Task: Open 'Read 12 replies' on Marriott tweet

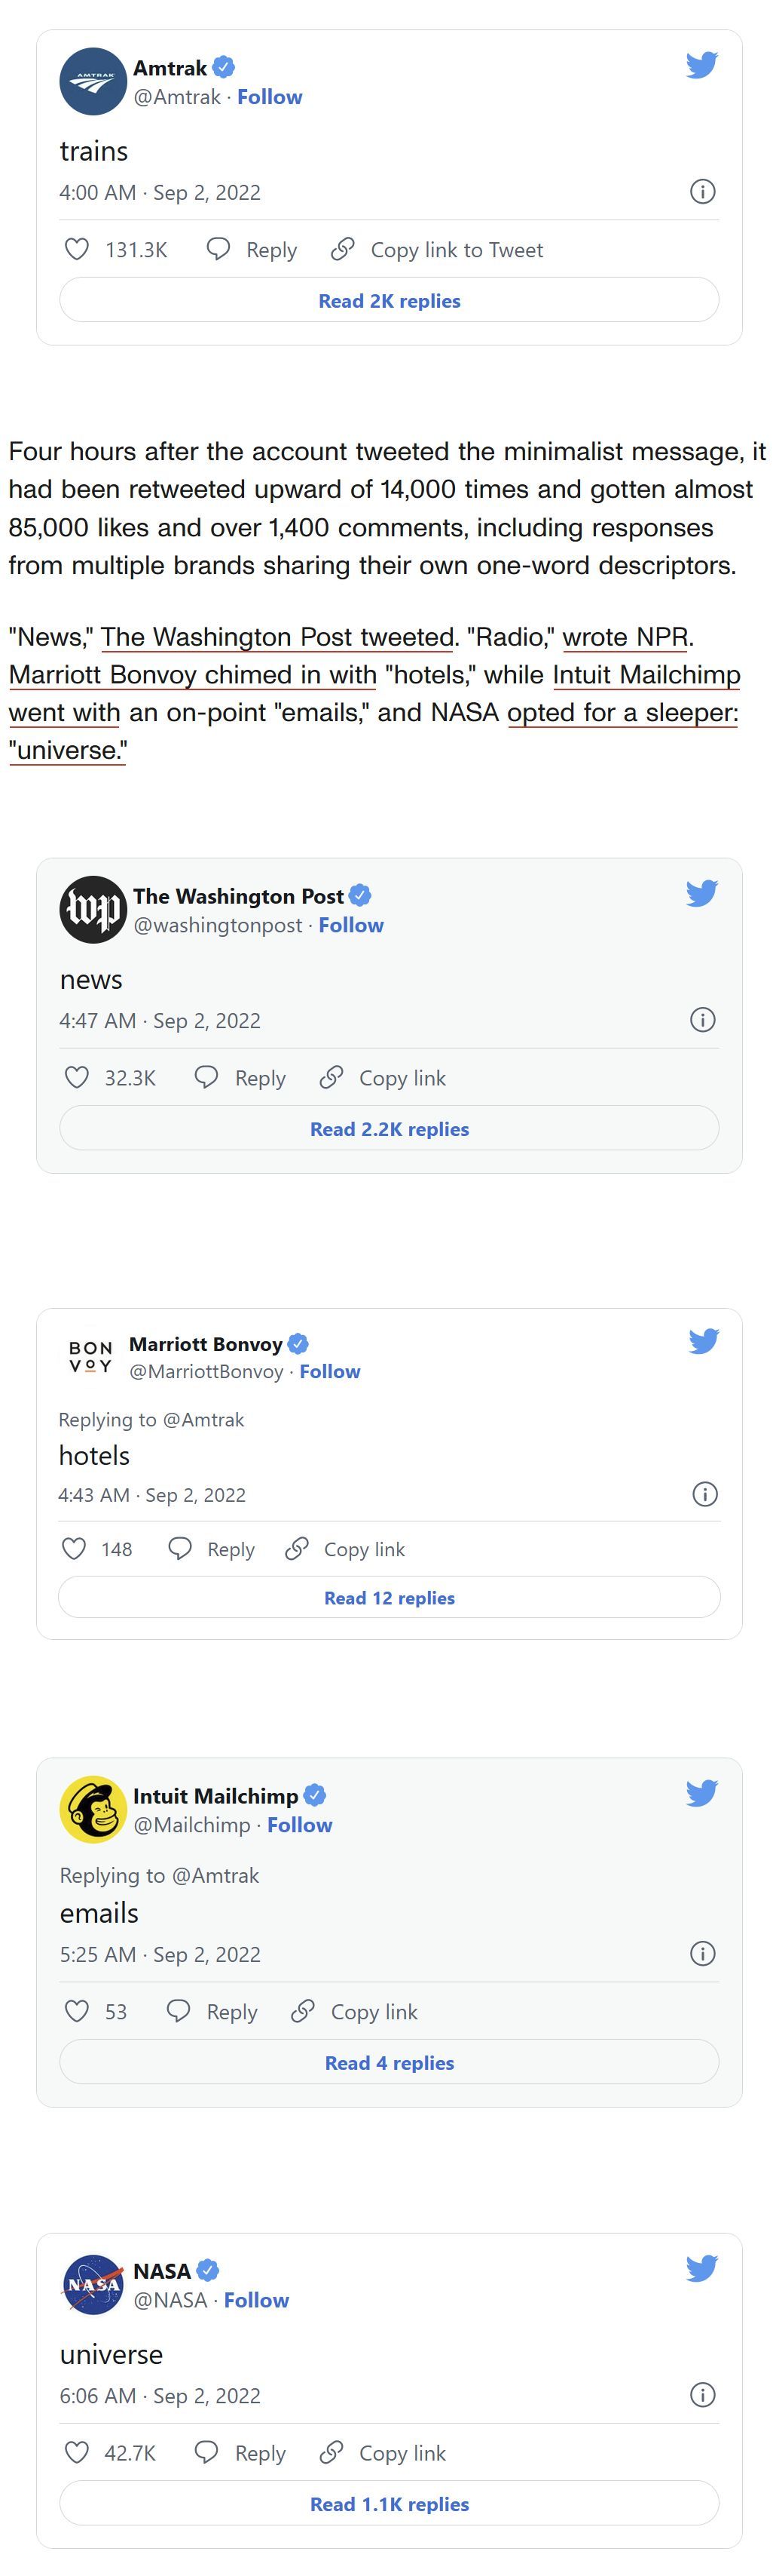Action: point(390,1597)
